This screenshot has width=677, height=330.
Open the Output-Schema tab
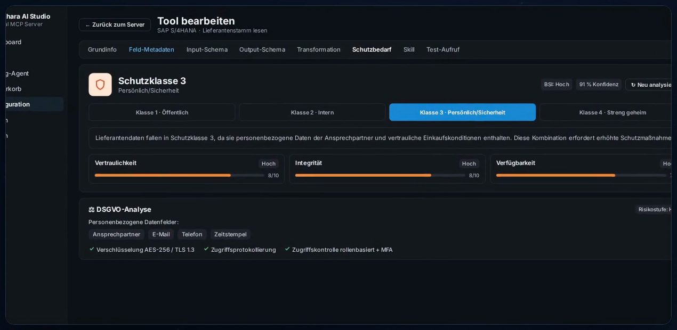[262, 49]
